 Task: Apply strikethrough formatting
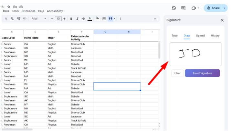tap(83, 19)
